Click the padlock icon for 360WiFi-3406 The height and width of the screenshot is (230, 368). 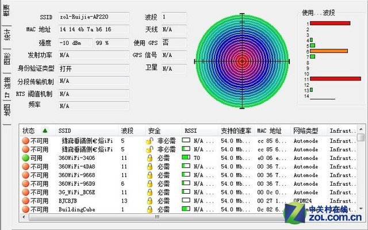coord(149,158)
